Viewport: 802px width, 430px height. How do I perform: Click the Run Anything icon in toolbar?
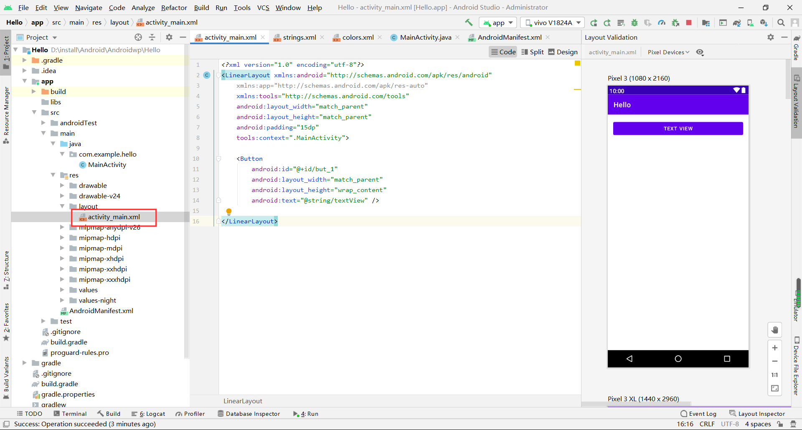723,23
